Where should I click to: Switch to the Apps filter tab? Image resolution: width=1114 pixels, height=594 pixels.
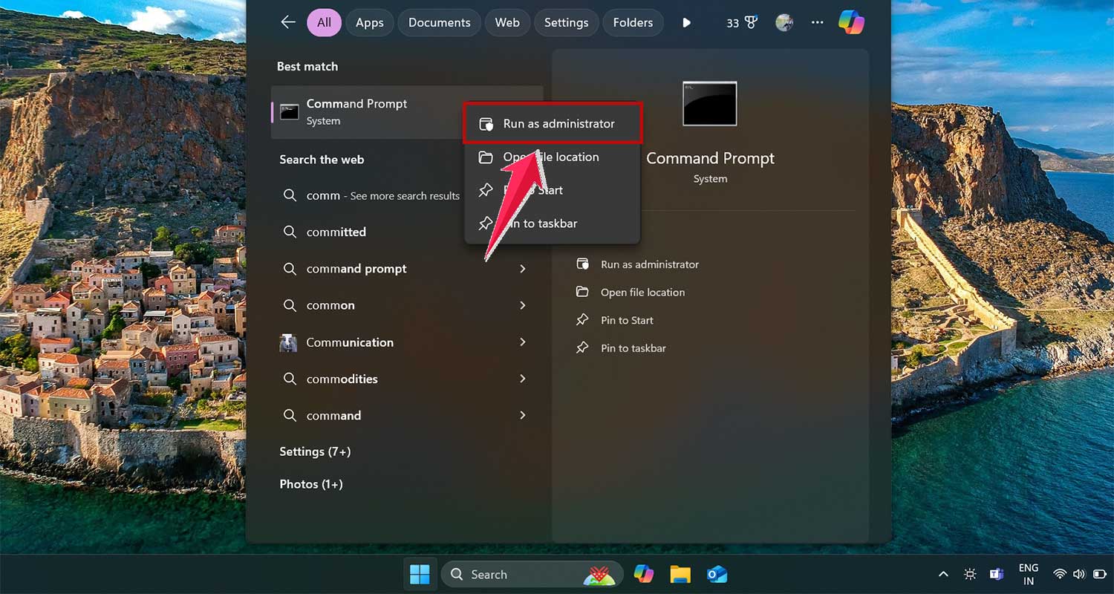(x=369, y=22)
